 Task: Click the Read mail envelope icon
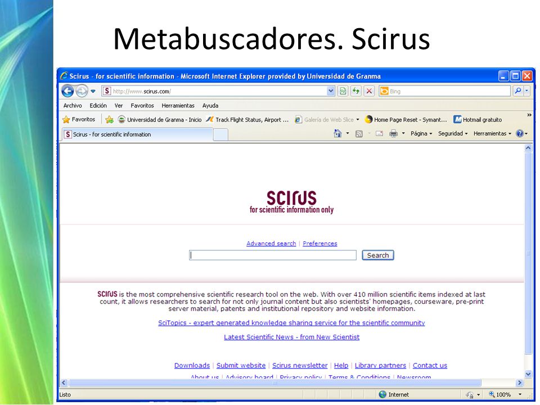coord(379,134)
